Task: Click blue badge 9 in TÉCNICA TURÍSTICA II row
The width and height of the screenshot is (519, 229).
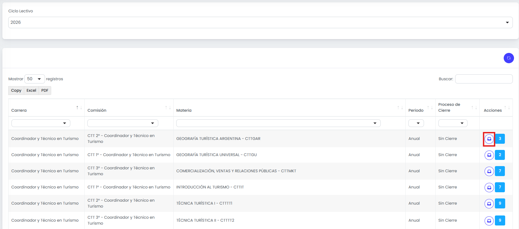Action: [x=500, y=220]
